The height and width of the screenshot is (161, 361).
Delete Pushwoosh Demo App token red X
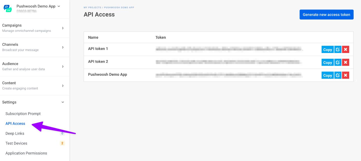tap(345, 75)
